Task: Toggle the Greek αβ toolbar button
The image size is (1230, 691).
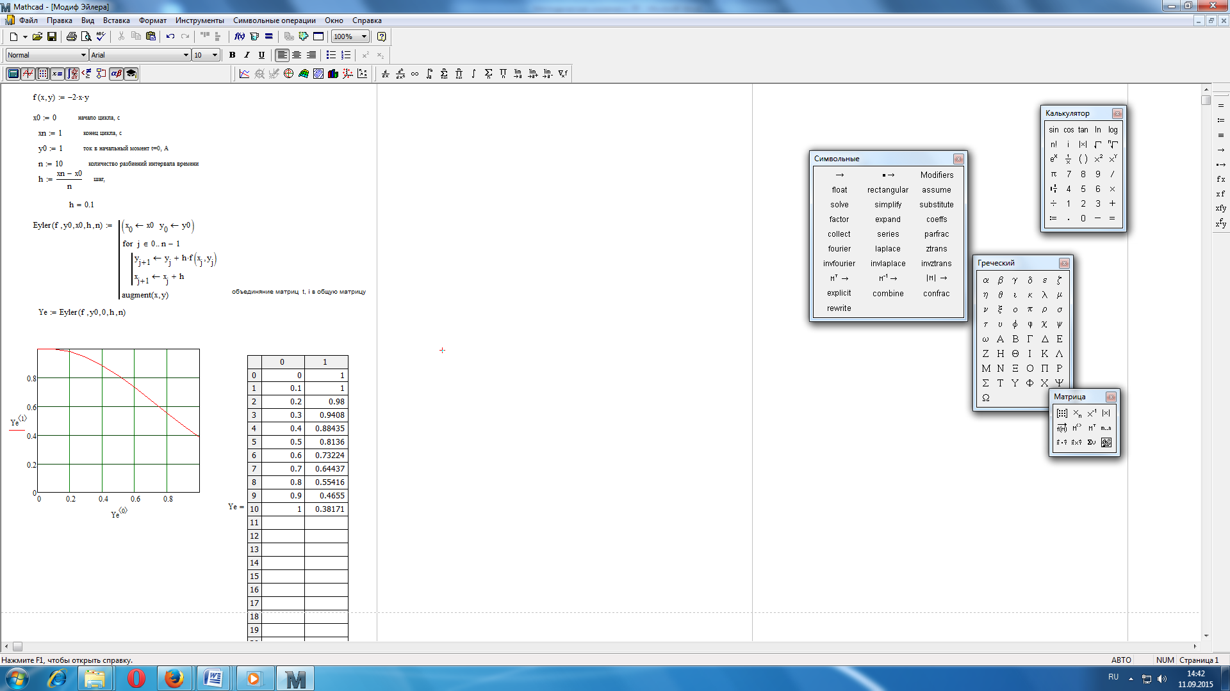Action: 116,74
